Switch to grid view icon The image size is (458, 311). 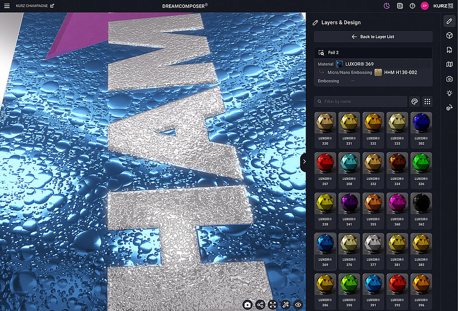pyautogui.click(x=427, y=101)
